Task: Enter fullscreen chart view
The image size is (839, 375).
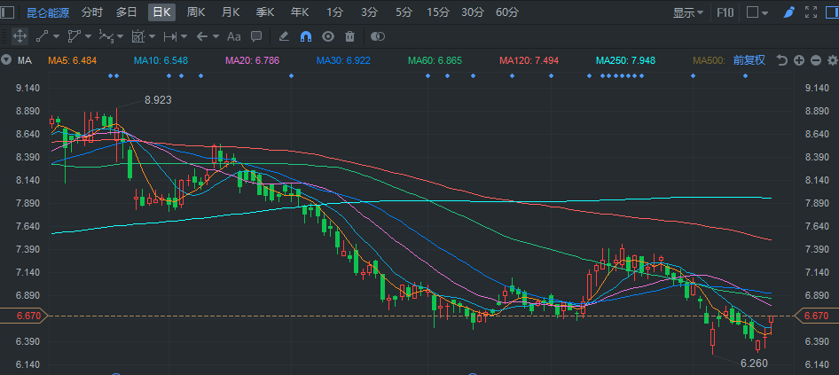Action: click(x=812, y=12)
